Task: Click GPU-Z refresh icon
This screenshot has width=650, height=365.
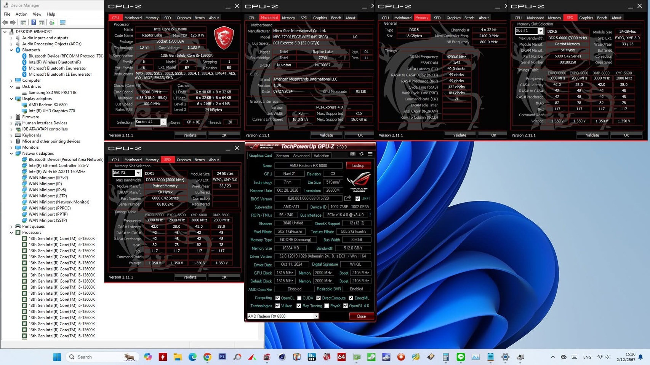Action: (361, 154)
